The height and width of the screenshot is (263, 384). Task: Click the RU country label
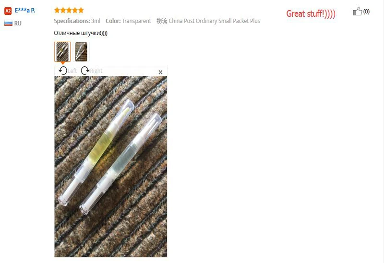pos(18,23)
